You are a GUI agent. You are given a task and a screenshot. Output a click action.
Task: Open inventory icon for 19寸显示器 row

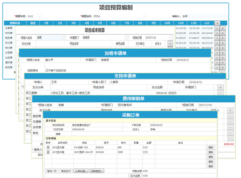pos(48,147)
